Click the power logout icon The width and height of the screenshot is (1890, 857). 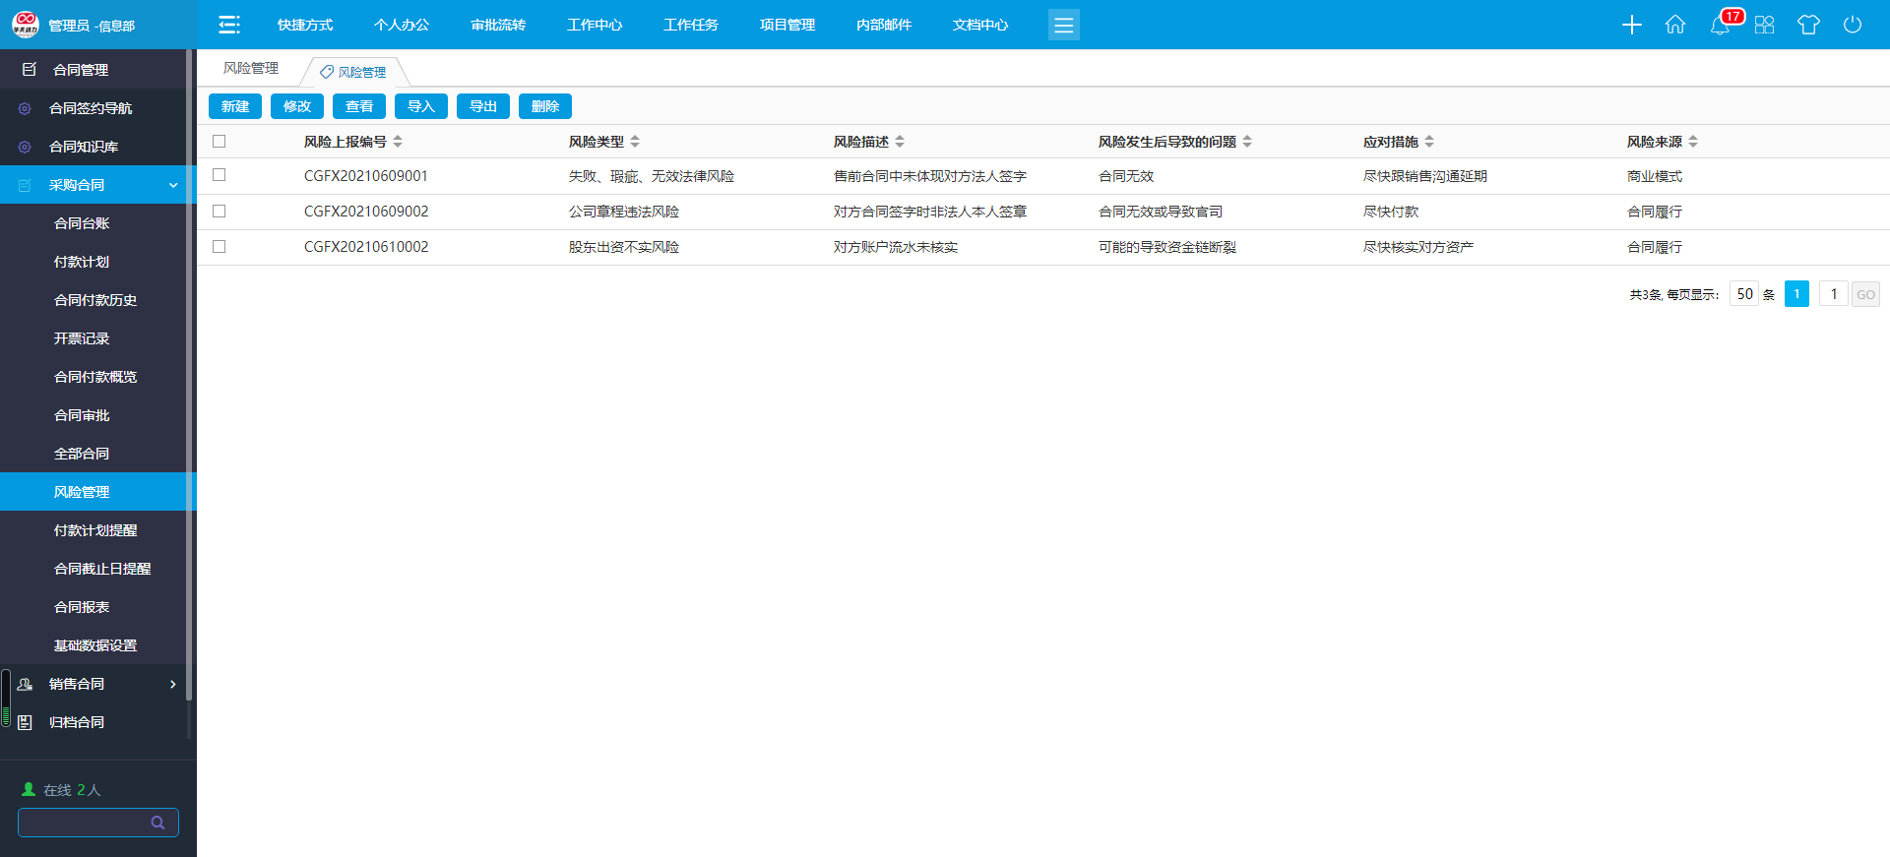click(1853, 25)
